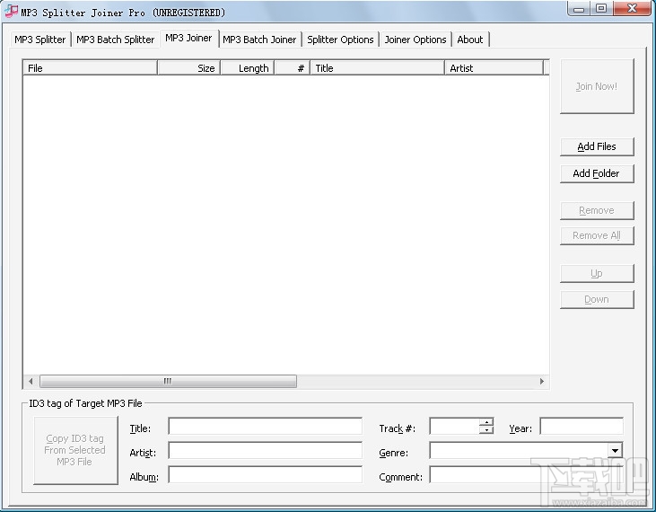
Task: Sort list by Size column header
Action: click(189, 68)
